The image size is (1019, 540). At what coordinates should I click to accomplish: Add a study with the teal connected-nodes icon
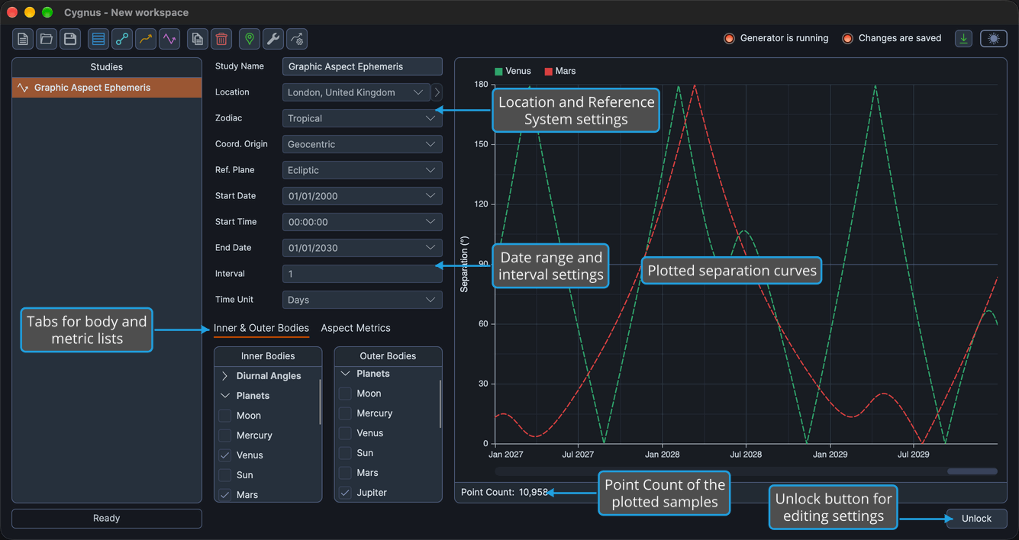pos(122,39)
